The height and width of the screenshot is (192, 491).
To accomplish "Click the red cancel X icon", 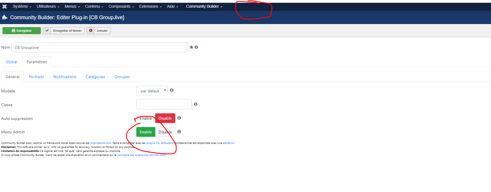I will (91, 31).
